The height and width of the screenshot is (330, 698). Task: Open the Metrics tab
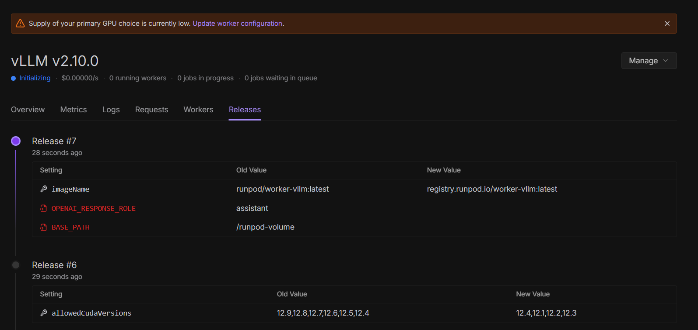pos(74,110)
